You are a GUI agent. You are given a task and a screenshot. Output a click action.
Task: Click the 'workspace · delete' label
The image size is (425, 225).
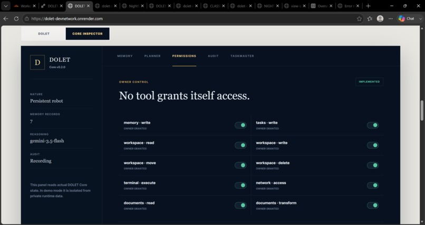[273, 163]
